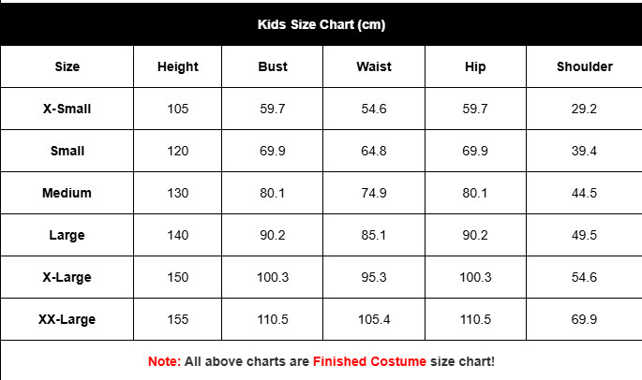Screen dimensions: 642x380
Task: Click the 155 height value
Action: click(178, 319)
